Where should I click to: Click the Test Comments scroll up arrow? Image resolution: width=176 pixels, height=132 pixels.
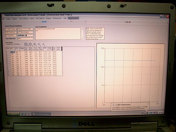click(82, 29)
